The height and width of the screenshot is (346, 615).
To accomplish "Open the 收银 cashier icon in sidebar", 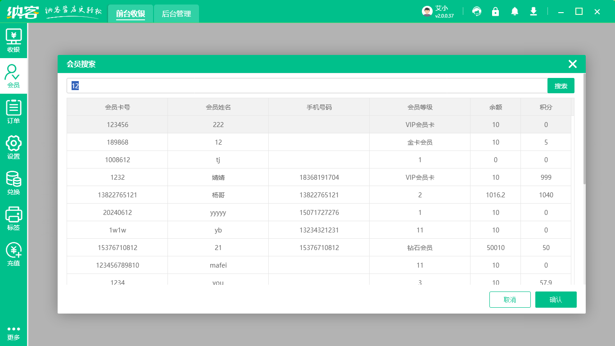I will click(x=14, y=41).
